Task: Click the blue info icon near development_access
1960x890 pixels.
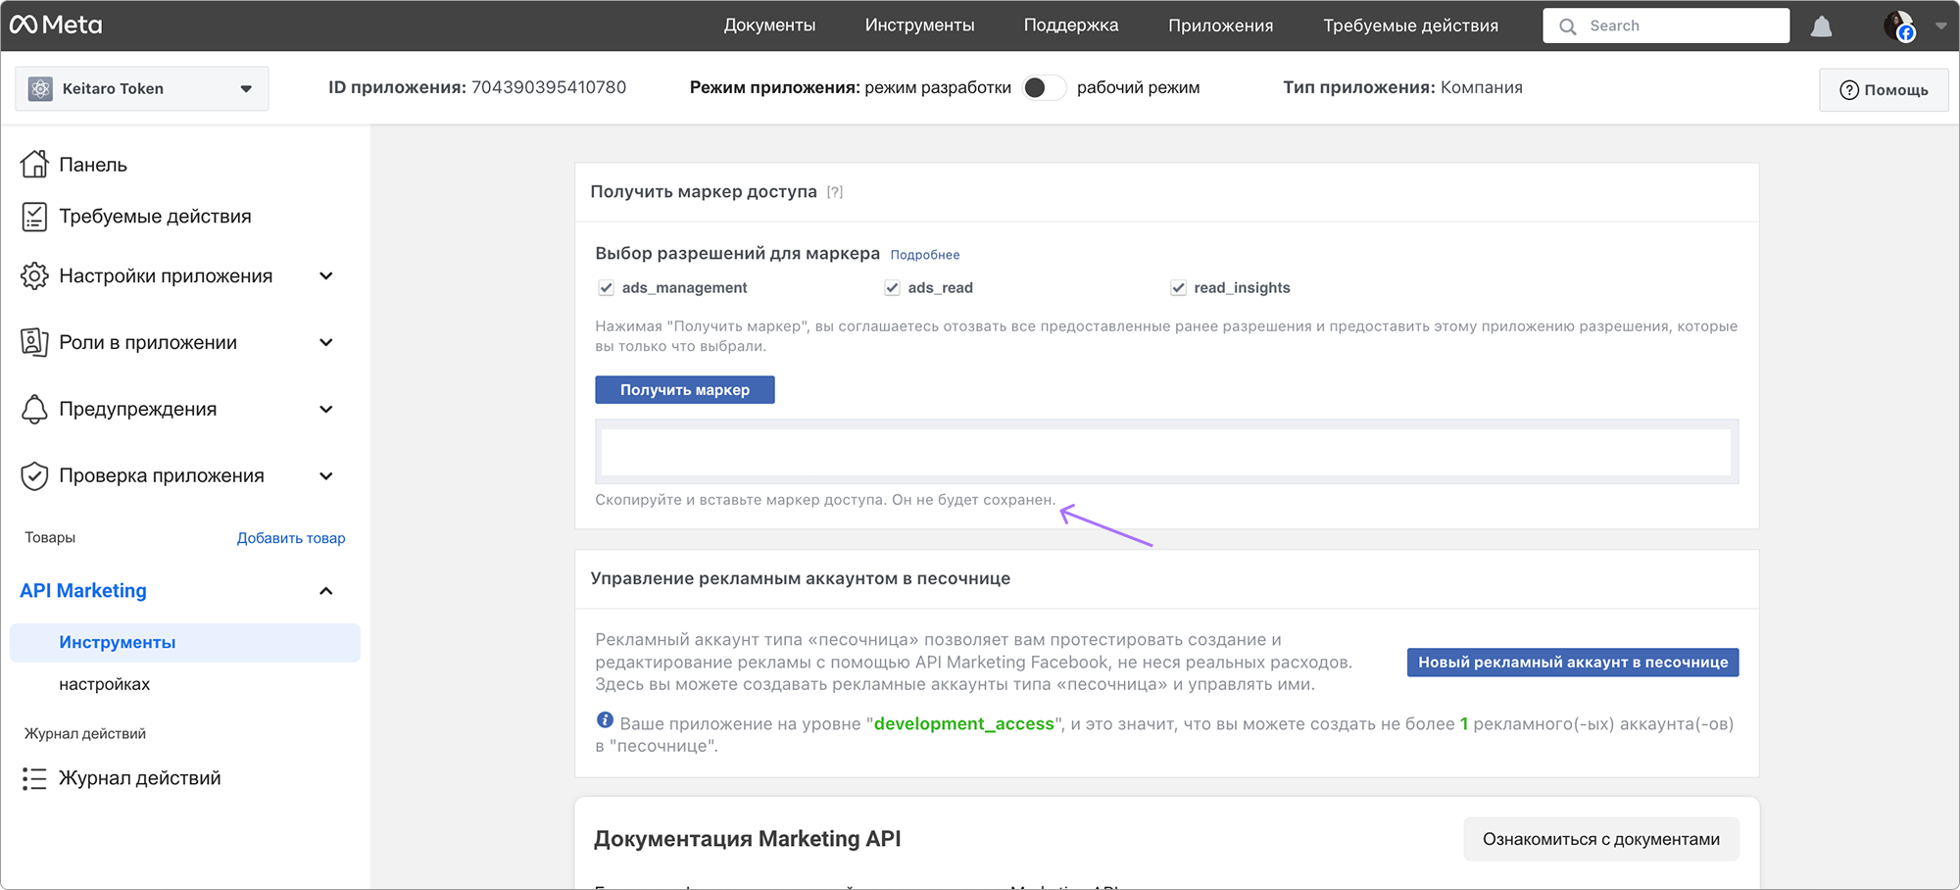Action: point(605,720)
